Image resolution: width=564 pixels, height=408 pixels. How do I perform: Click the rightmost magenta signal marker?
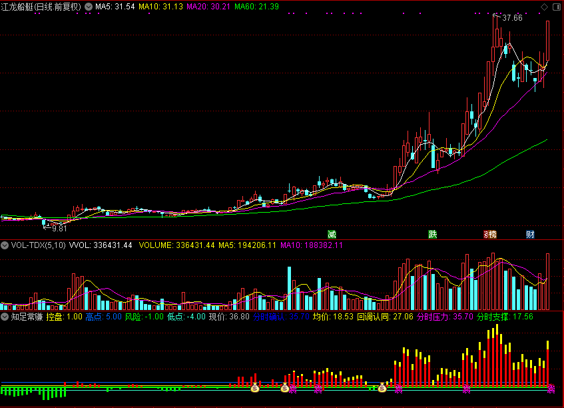pos(551,389)
